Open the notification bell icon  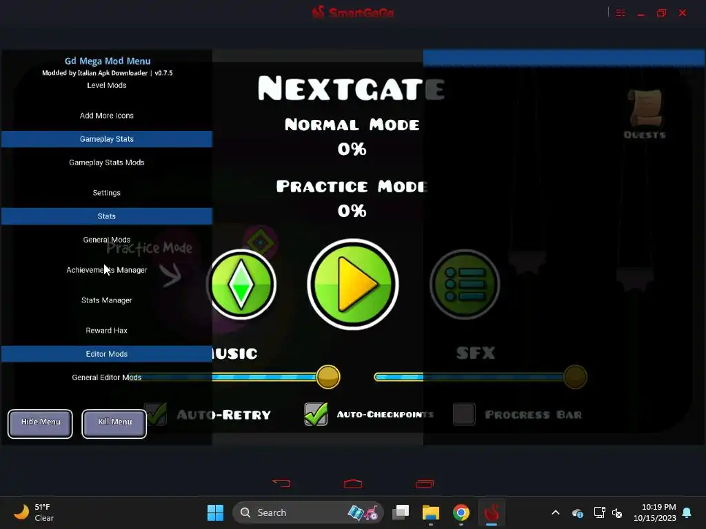tap(687, 512)
